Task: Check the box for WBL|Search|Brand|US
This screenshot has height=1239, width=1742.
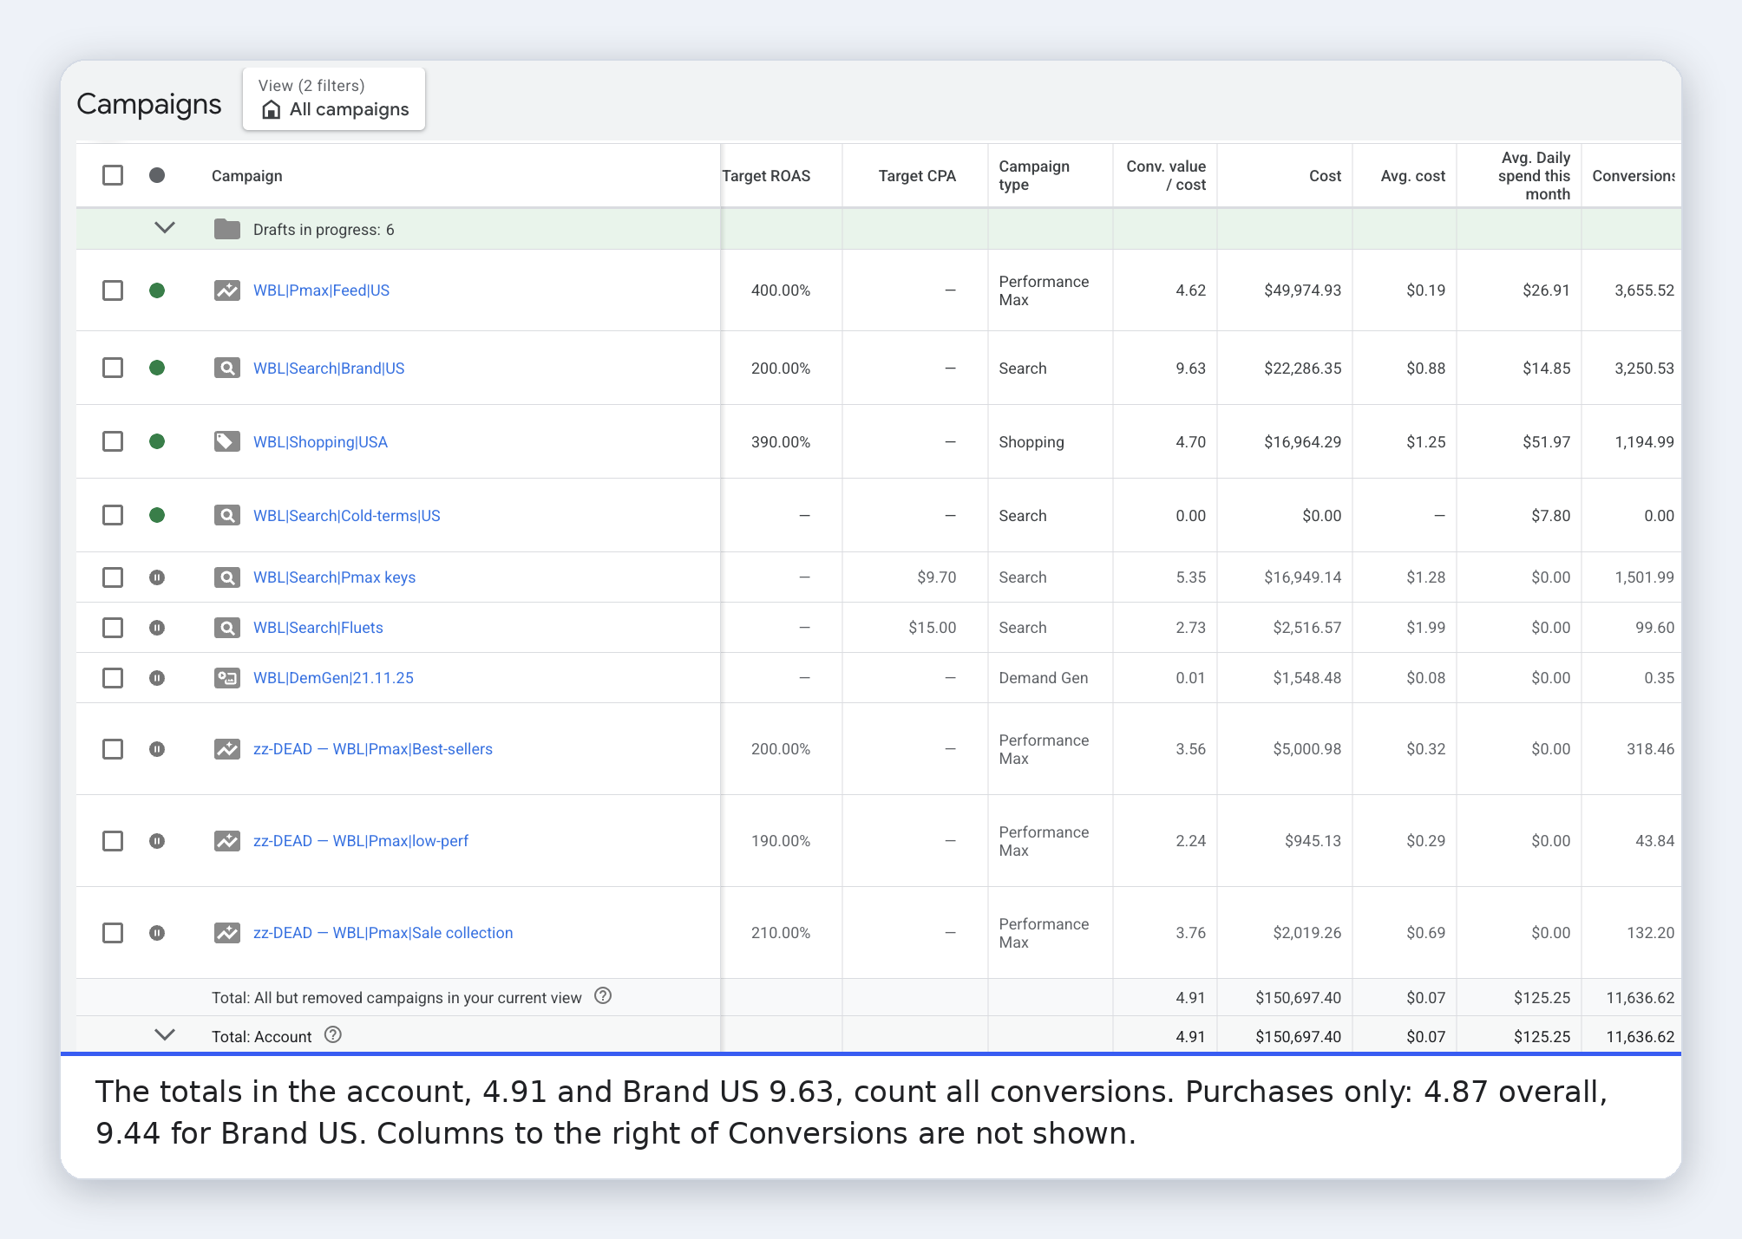Action: click(x=113, y=368)
